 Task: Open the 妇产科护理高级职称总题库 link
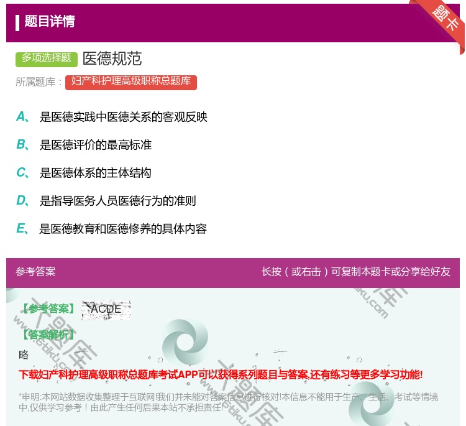(x=131, y=82)
